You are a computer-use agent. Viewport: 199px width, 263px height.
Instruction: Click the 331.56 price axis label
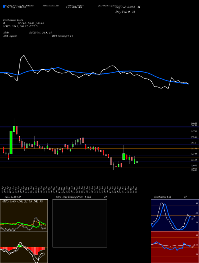pyautogui.click(x=194, y=160)
